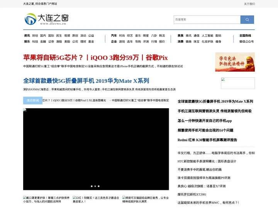Screen dimensions: 278x208
Task: Open the 基金 navigation link
Action: (x=91, y=42)
